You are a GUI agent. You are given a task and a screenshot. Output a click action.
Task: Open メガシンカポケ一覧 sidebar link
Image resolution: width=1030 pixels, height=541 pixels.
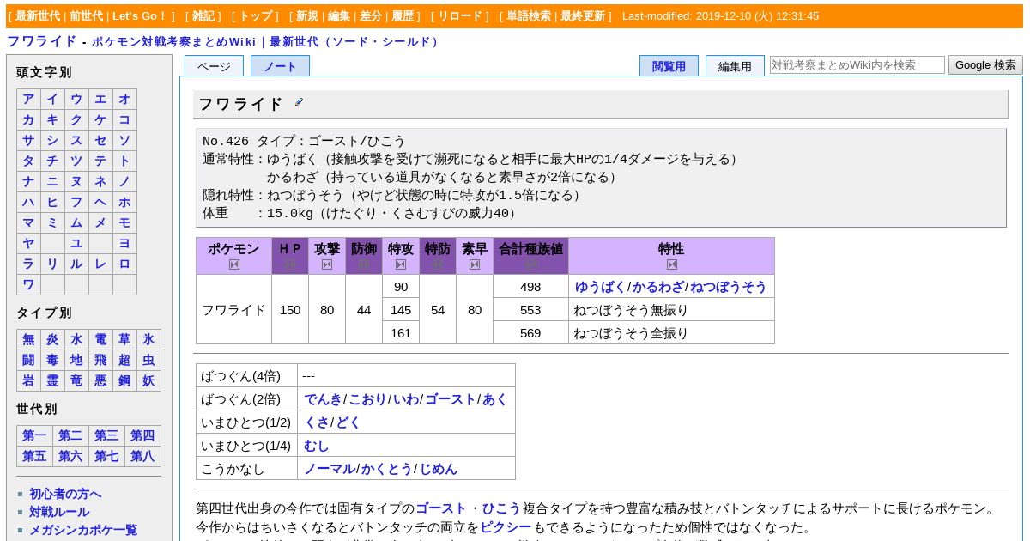(83, 530)
